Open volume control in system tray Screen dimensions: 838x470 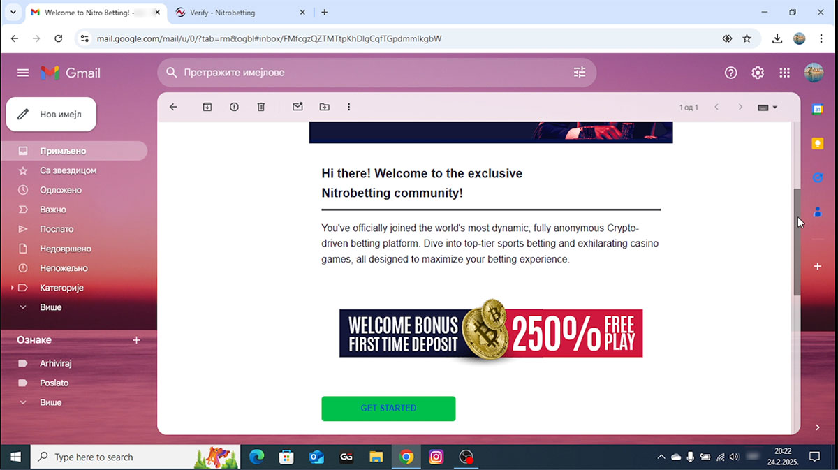tap(734, 457)
